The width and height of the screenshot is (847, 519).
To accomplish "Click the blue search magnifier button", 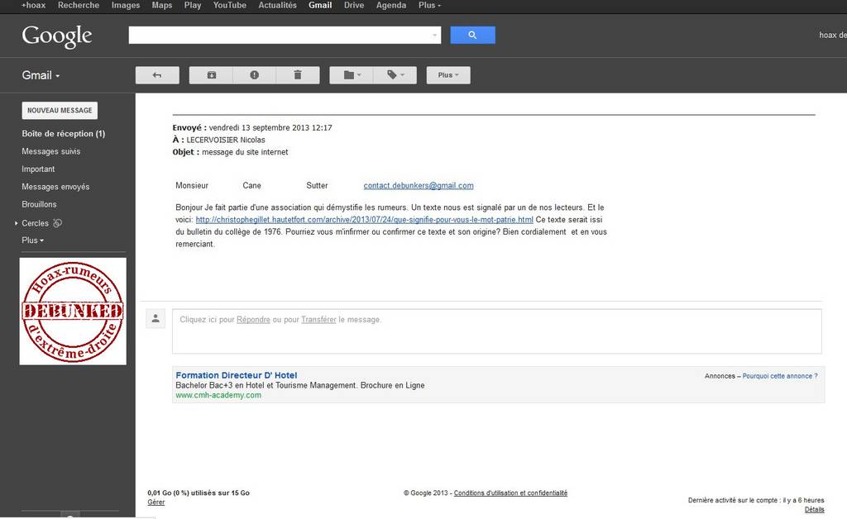I will [x=472, y=35].
